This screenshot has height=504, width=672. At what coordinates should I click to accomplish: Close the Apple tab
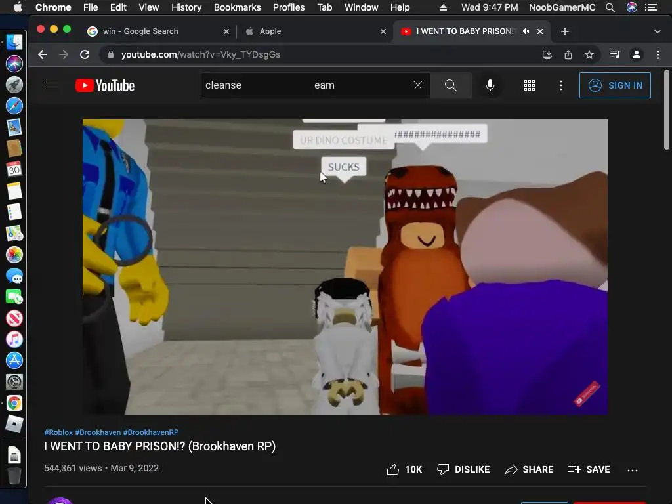383,31
